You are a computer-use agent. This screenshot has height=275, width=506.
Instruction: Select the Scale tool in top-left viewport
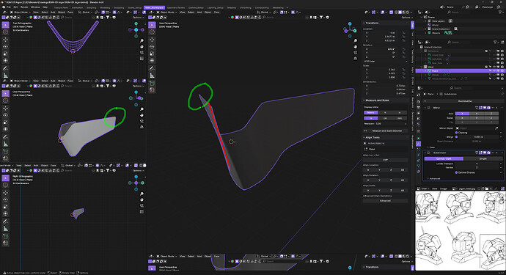point(5,54)
